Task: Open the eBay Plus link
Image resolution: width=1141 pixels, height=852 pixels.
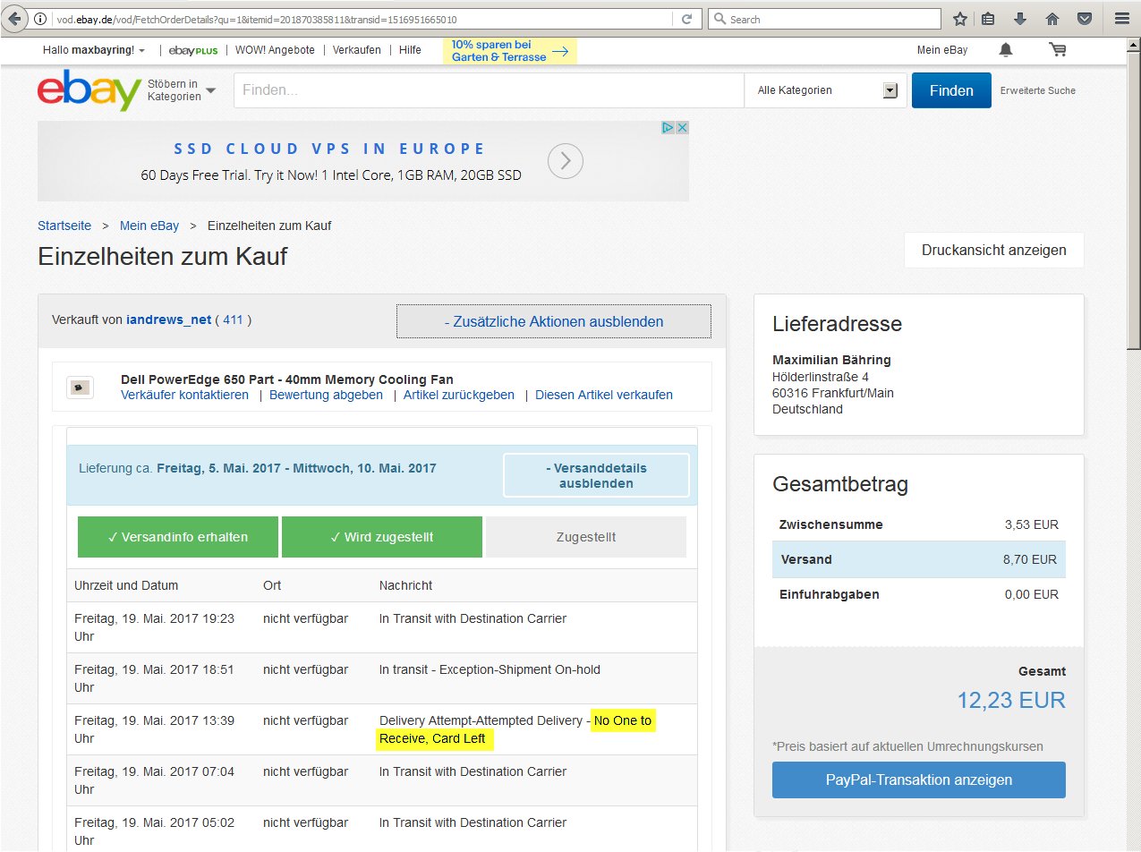Action: [x=193, y=50]
